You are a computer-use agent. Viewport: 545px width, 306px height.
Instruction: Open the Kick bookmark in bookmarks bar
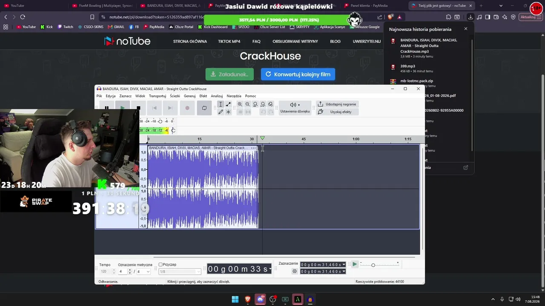[x=46, y=27]
